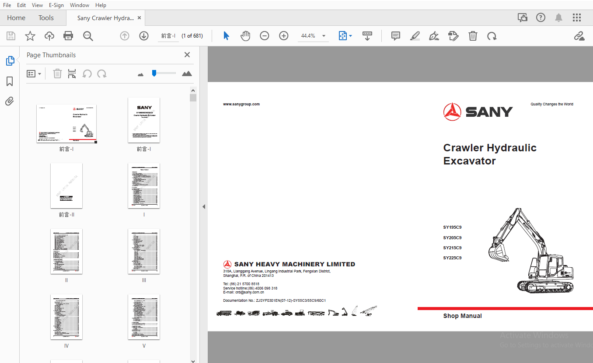Select the page I thumbnail
This screenshot has width=593, height=363.
(144, 185)
